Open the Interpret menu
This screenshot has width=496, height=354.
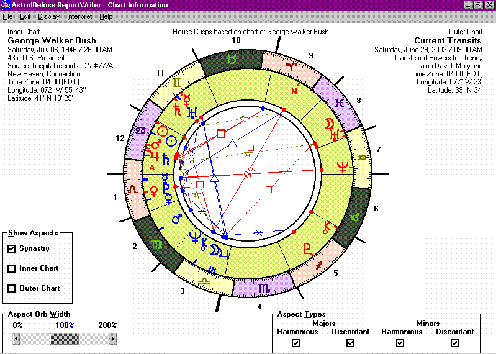pos(79,16)
